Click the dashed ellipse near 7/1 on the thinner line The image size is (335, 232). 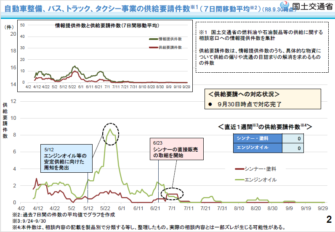pyautogui.click(x=172, y=194)
